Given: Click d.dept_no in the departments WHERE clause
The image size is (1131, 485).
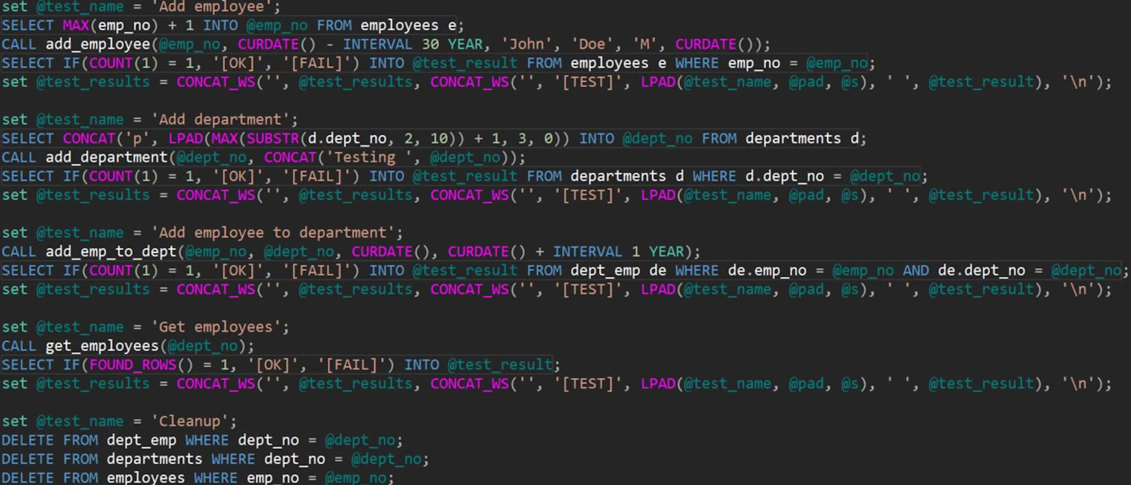Looking at the screenshot, I should click(785, 176).
